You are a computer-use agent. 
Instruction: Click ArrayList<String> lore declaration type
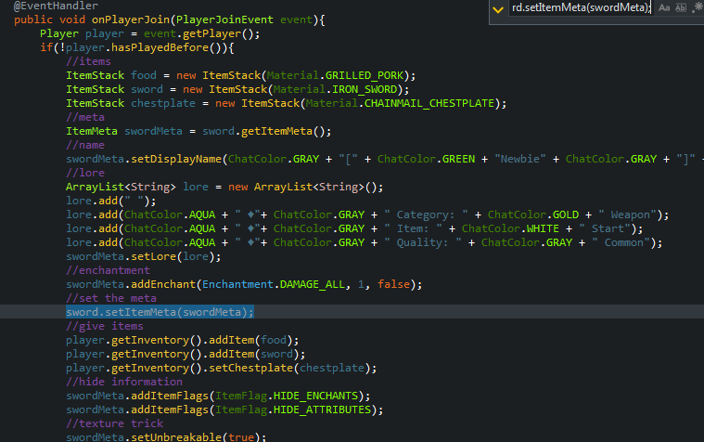pos(121,187)
